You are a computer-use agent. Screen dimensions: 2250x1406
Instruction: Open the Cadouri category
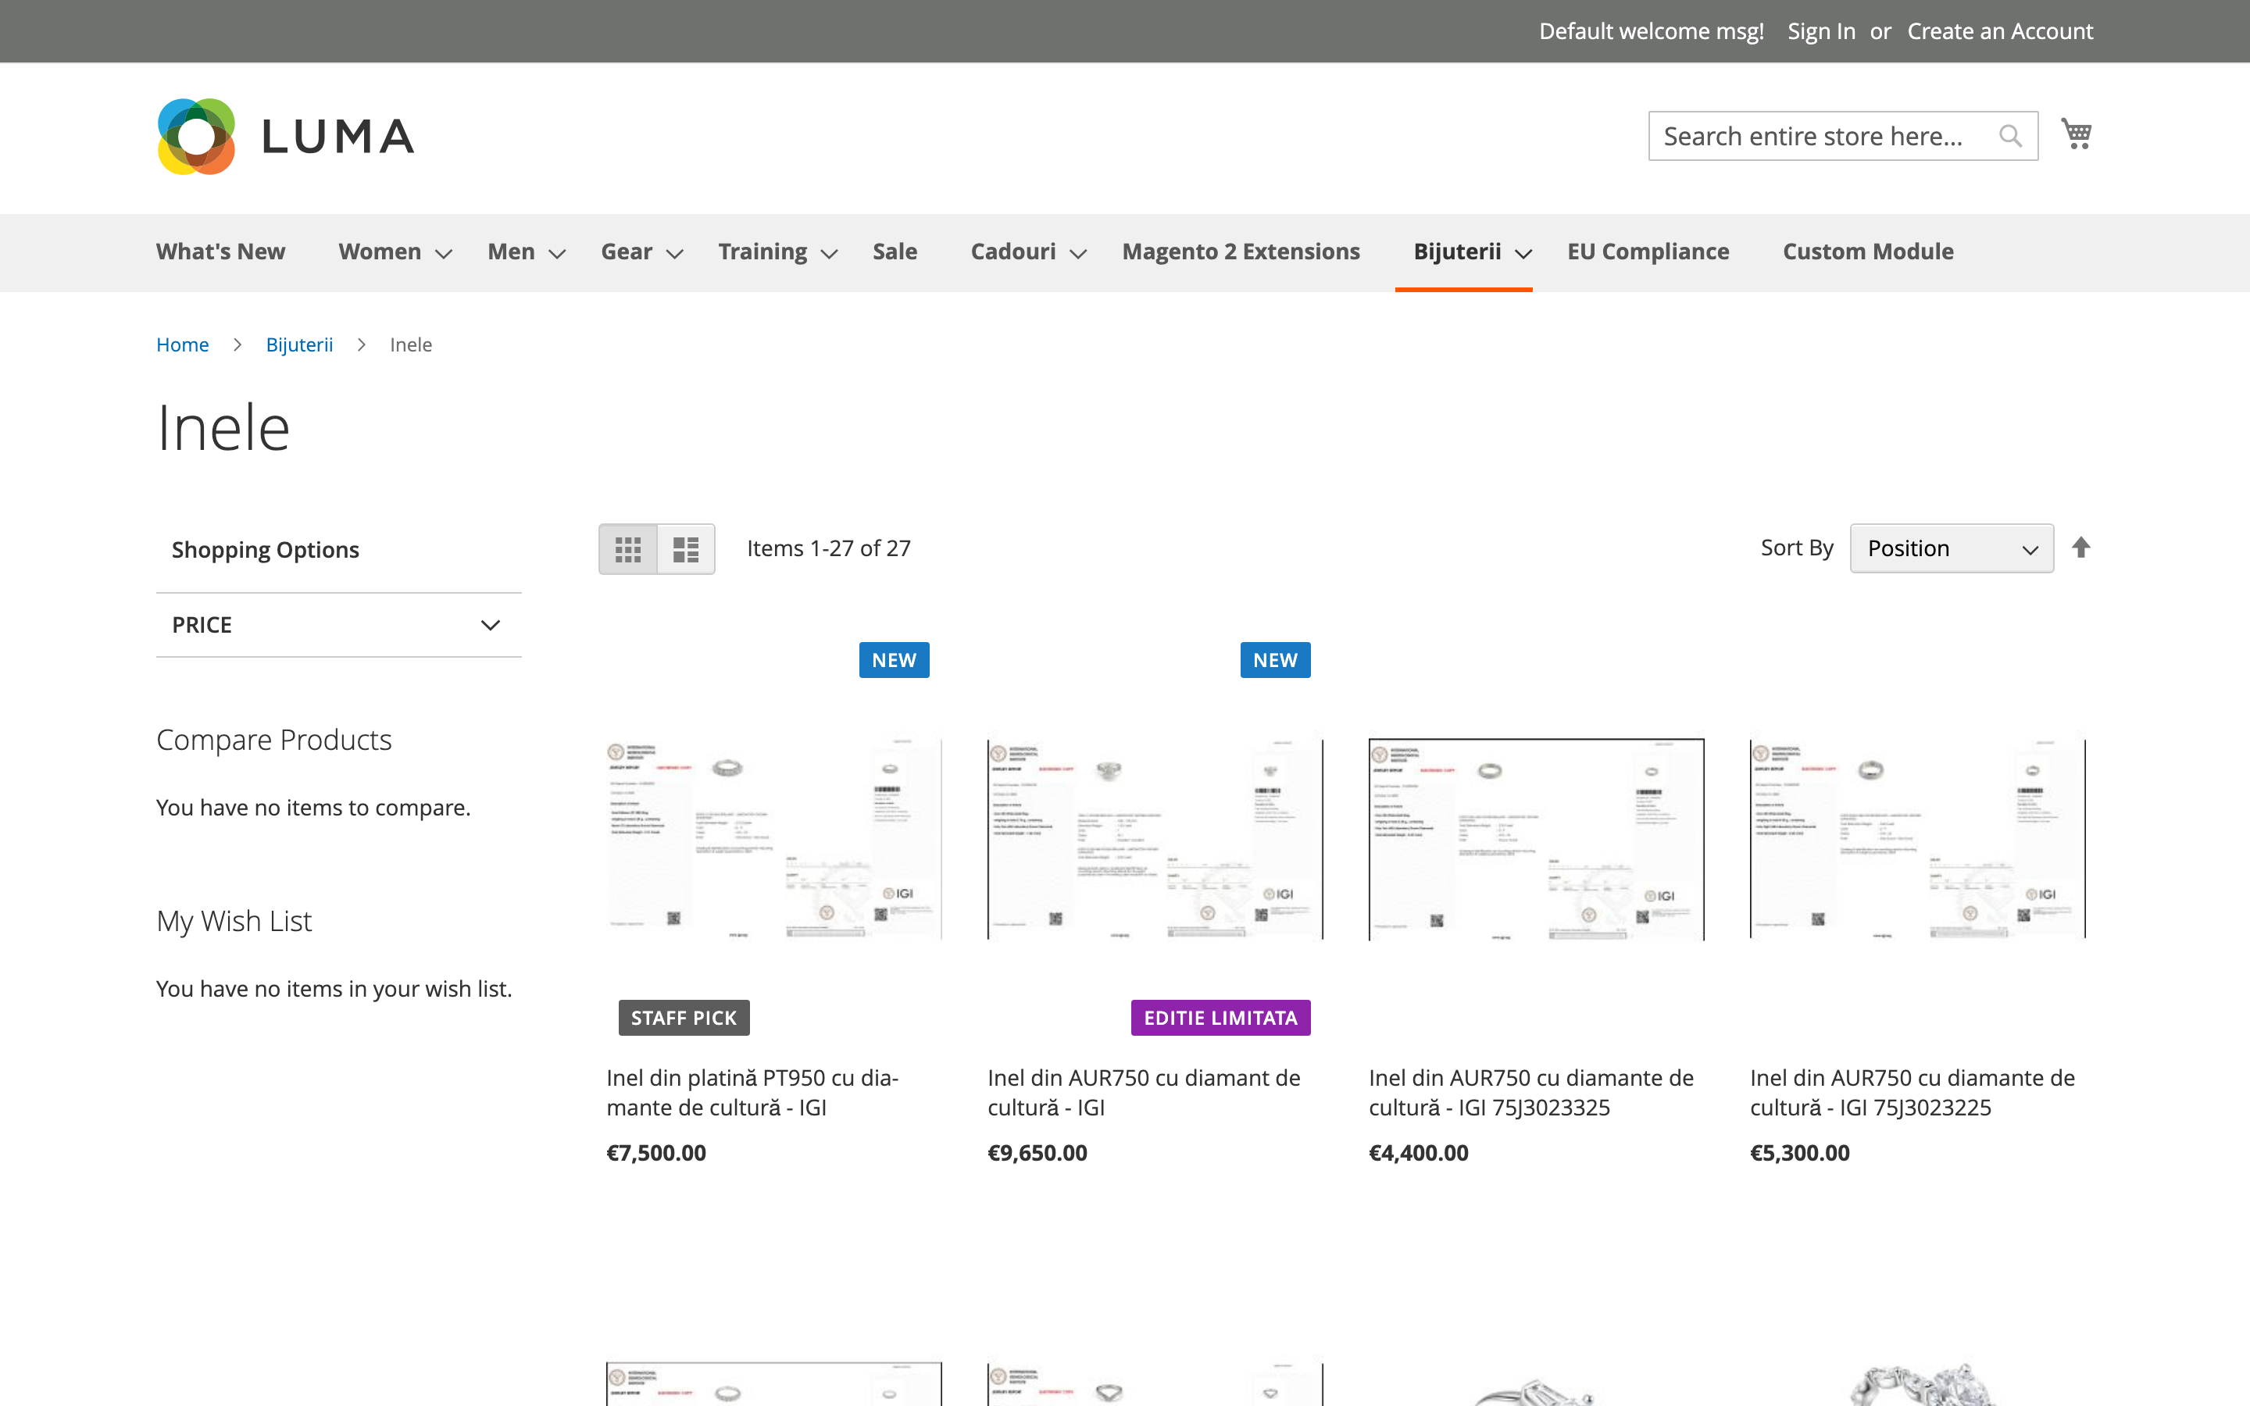pyautogui.click(x=1013, y=252)
